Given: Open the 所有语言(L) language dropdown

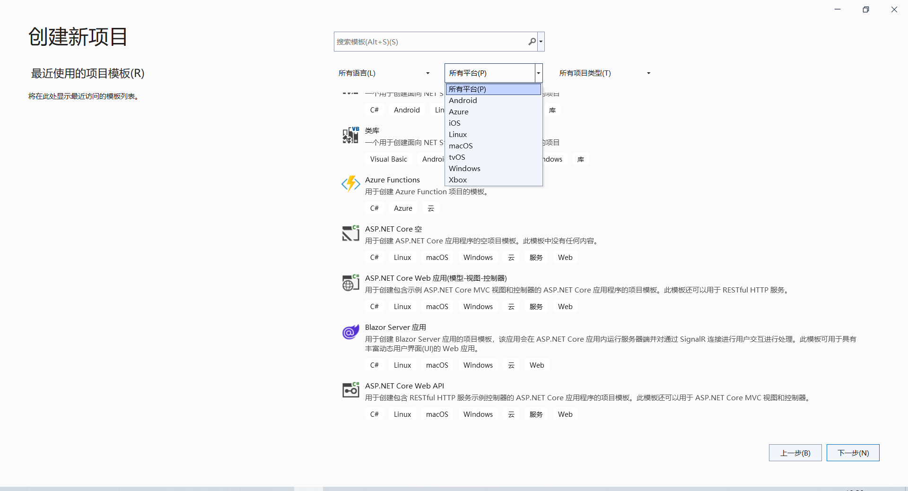Looking at the screenshot, I should (384, 73).
